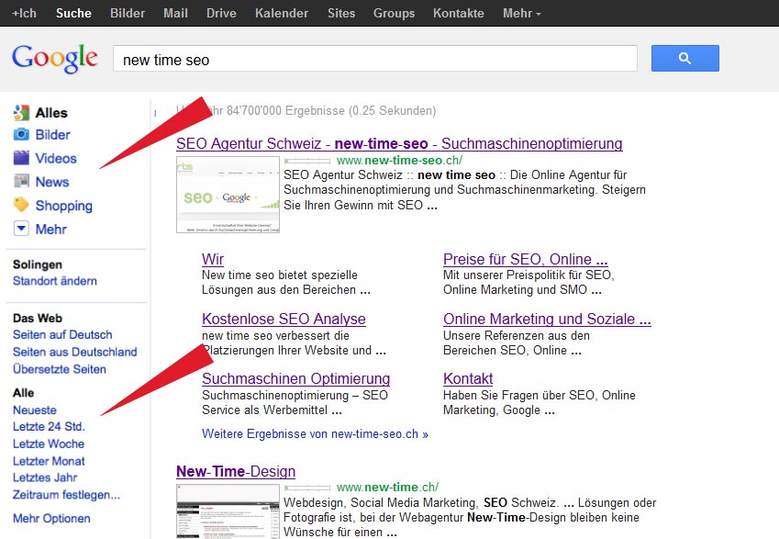Open Kontakte from the top bar
779x539 pixels.
pyautogui.click(x=458, y=13)
